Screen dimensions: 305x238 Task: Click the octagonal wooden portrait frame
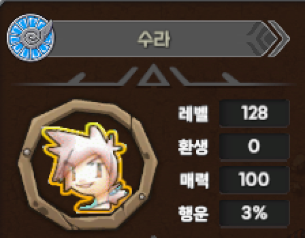[87, 164]
